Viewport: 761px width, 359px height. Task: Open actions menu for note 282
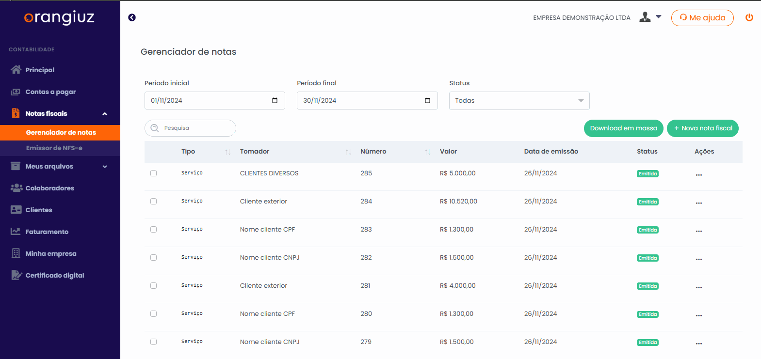tap(699, 259)
